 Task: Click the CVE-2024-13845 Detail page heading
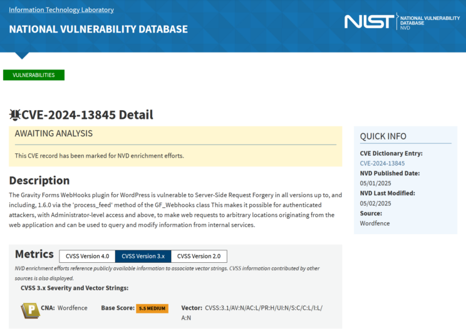click(87, 115)
